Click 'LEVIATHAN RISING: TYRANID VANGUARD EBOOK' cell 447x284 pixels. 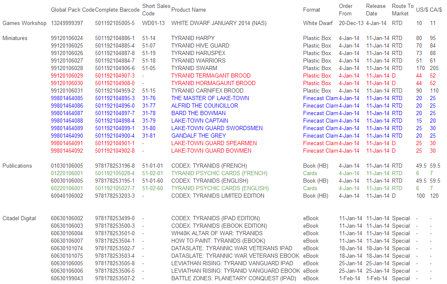[x=236, y=271]
